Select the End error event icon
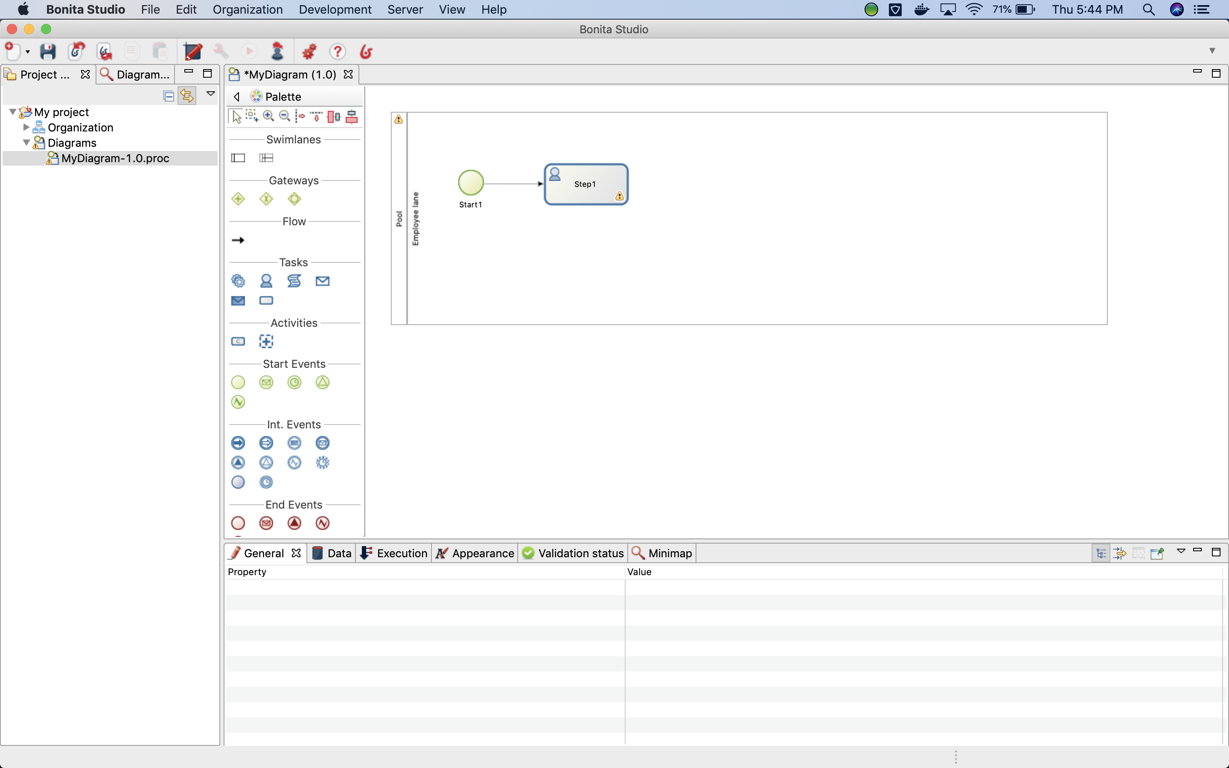Viewport: 1229px width, 768px height. (323, 523)
